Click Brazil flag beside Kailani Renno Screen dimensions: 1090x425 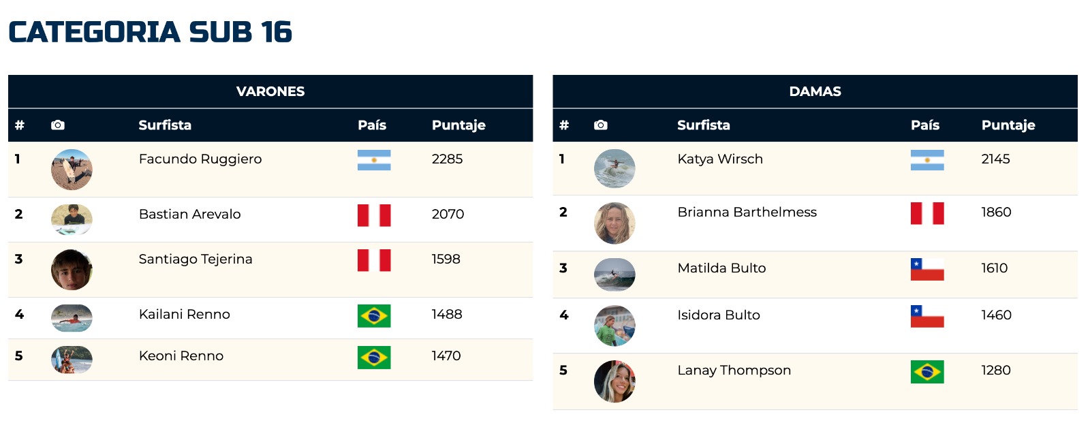click(374, 316)
